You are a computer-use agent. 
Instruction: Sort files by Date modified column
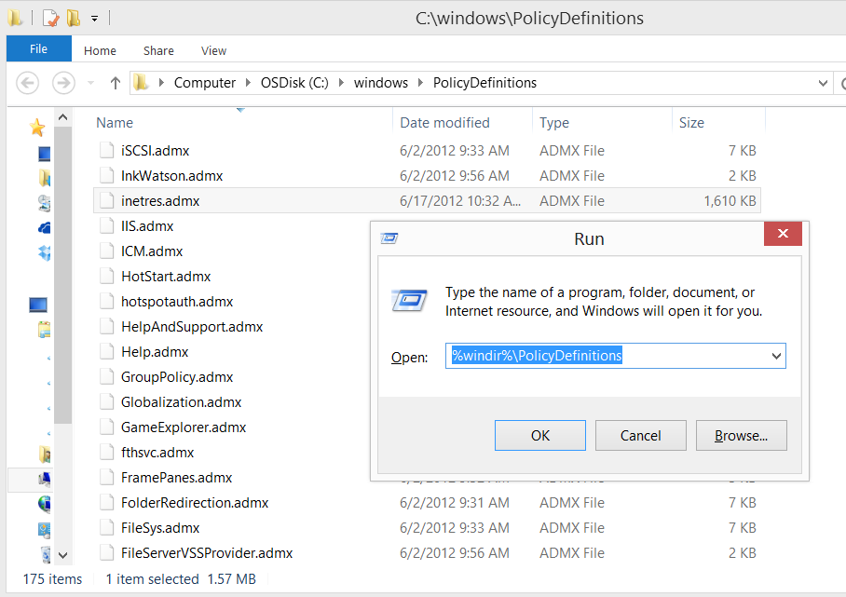pyautogui.click(x=444, y=123)
